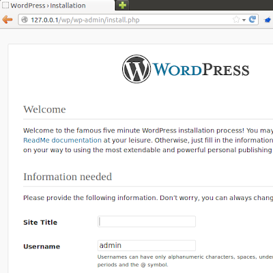273x273 pixels.
Task: Click the tab's page favicon placeholder
Action: click(x=5, y=5)
